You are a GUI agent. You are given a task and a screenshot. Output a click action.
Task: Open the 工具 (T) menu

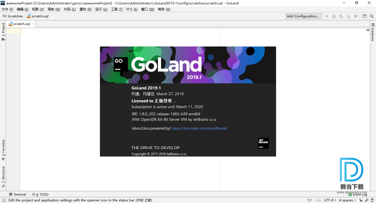[117, 9]
